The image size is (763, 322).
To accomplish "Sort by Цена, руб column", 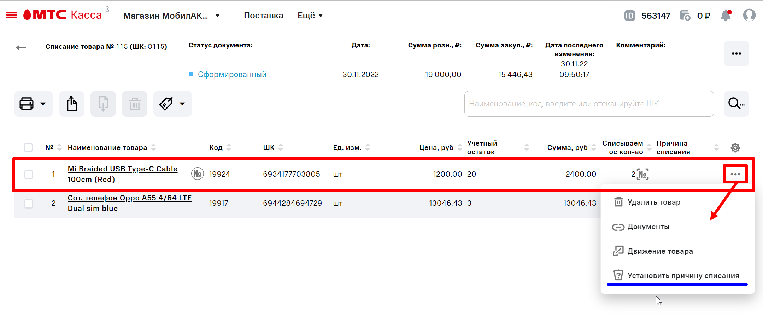I will point(460,147).
